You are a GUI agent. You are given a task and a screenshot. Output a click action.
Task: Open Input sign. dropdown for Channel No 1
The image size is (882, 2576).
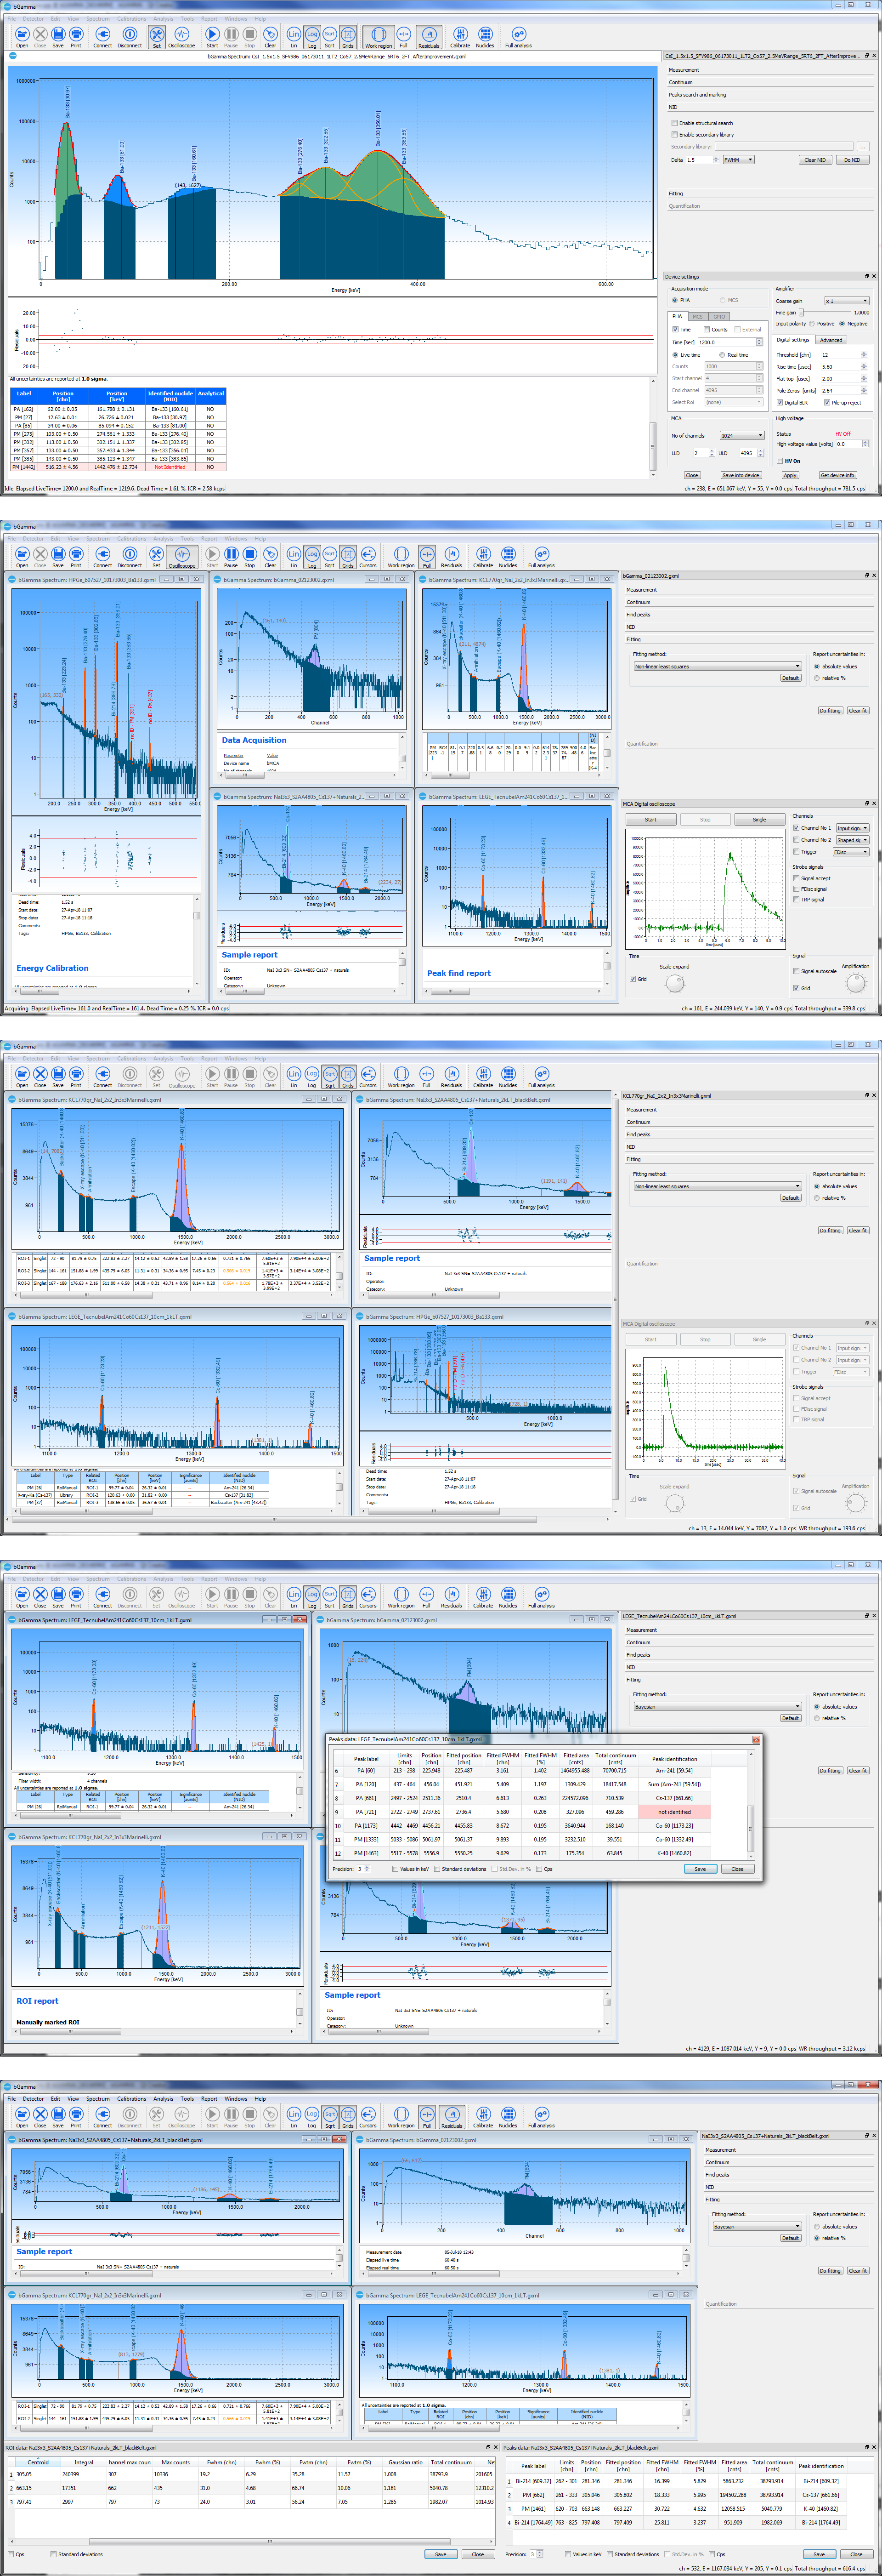pos(852,828)
